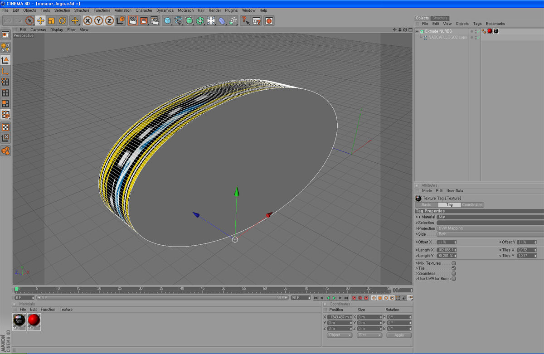This screenshot has height=354, width=544.
Task: Click the record keyframe red button
Action: point(354,298)
